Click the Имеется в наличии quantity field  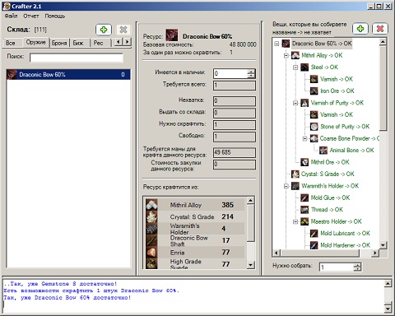230,73
